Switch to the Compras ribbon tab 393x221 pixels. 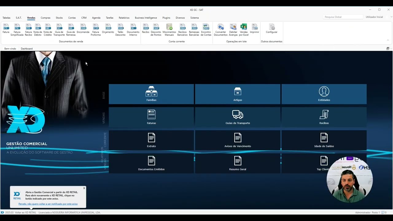pos(45,18)
